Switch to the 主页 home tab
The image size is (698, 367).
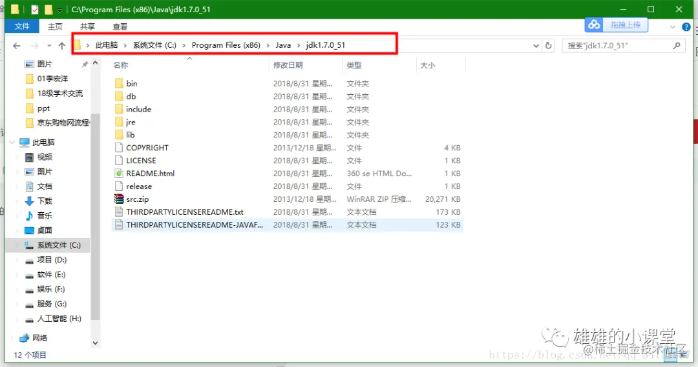(x=55, y=26)
